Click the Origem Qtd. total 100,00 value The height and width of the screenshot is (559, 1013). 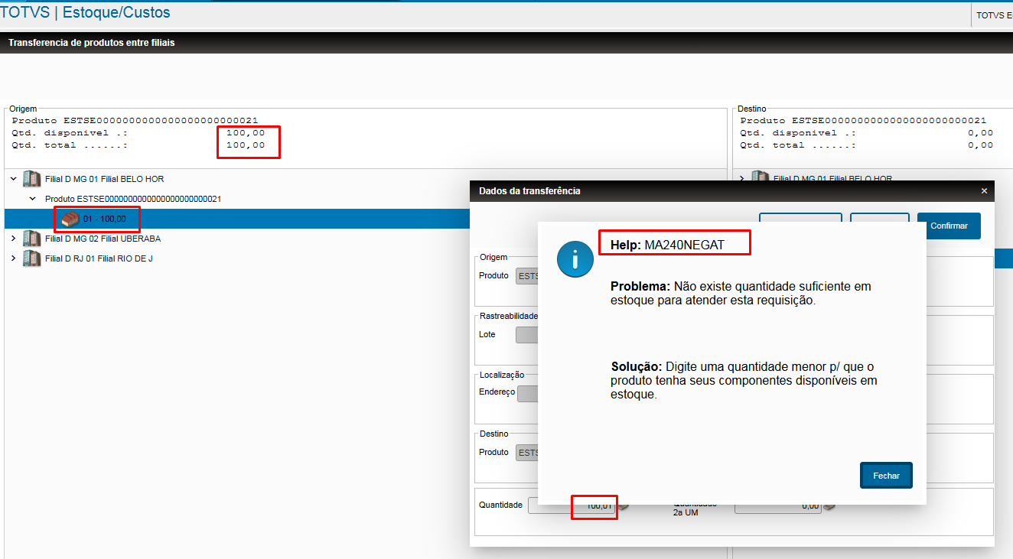(x=246, y=145)
